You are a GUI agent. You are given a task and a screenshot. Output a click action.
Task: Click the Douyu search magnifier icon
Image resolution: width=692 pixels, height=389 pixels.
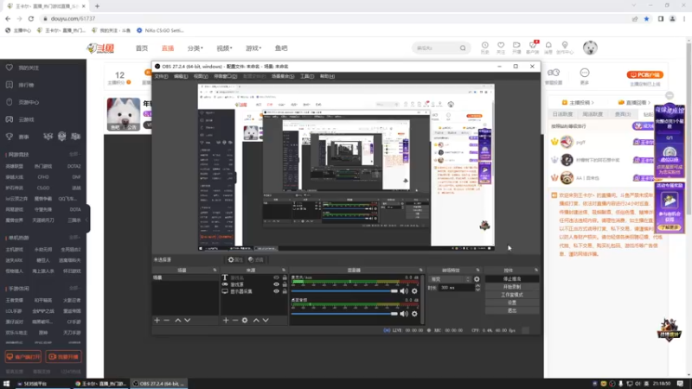[463, 48]
